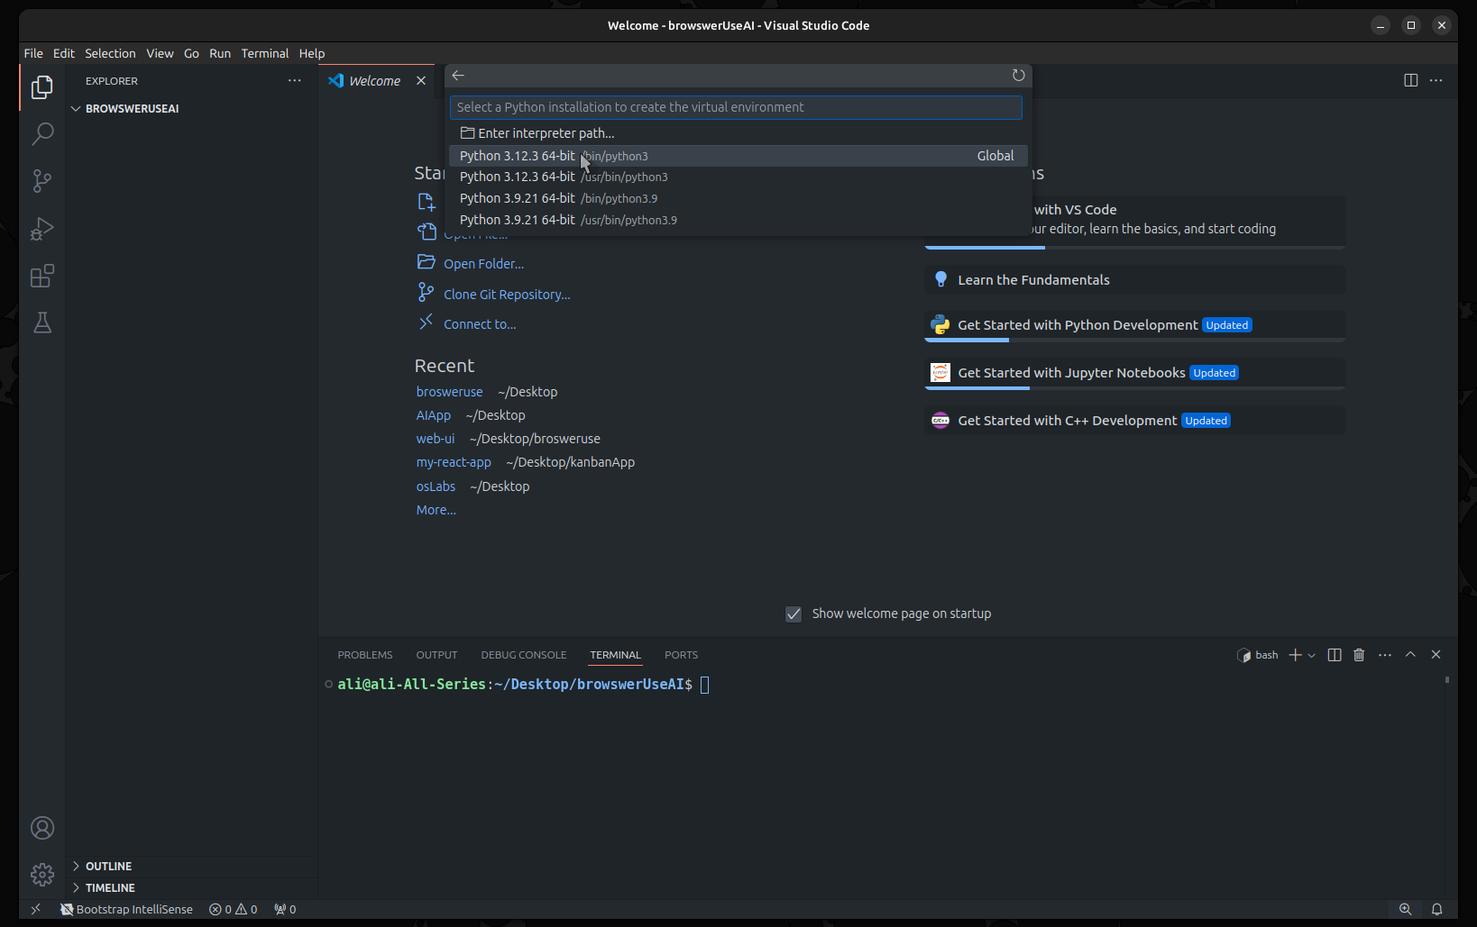Close the Welcome tab

click(x=421, y=81)
